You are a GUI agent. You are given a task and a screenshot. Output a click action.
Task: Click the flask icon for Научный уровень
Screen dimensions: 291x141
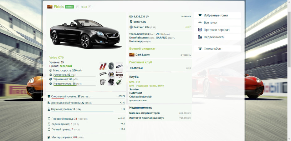49,109
